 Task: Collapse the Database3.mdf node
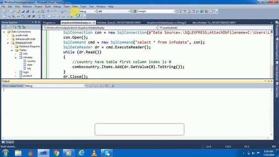[8, 43]
